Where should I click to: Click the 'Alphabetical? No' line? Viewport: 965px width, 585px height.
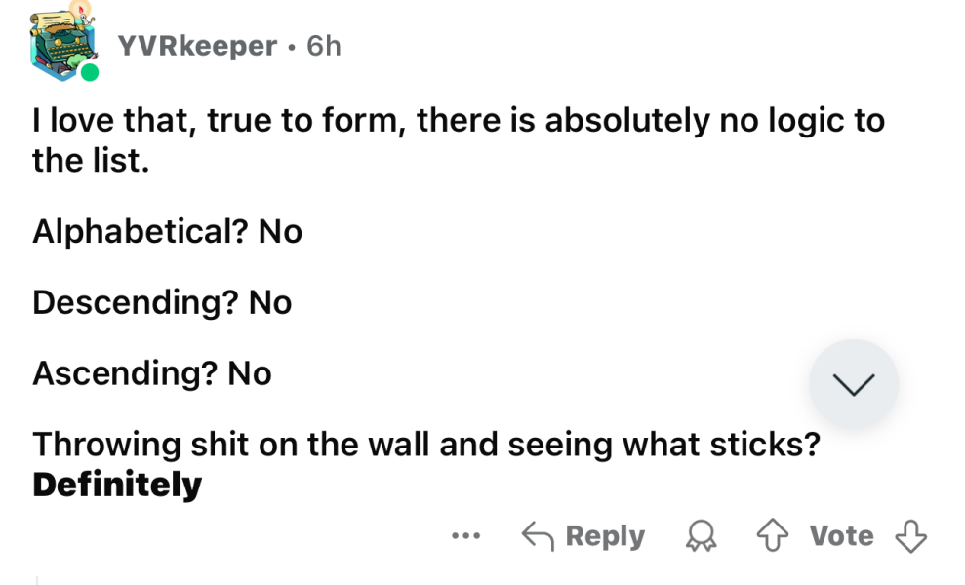point(167,232)
